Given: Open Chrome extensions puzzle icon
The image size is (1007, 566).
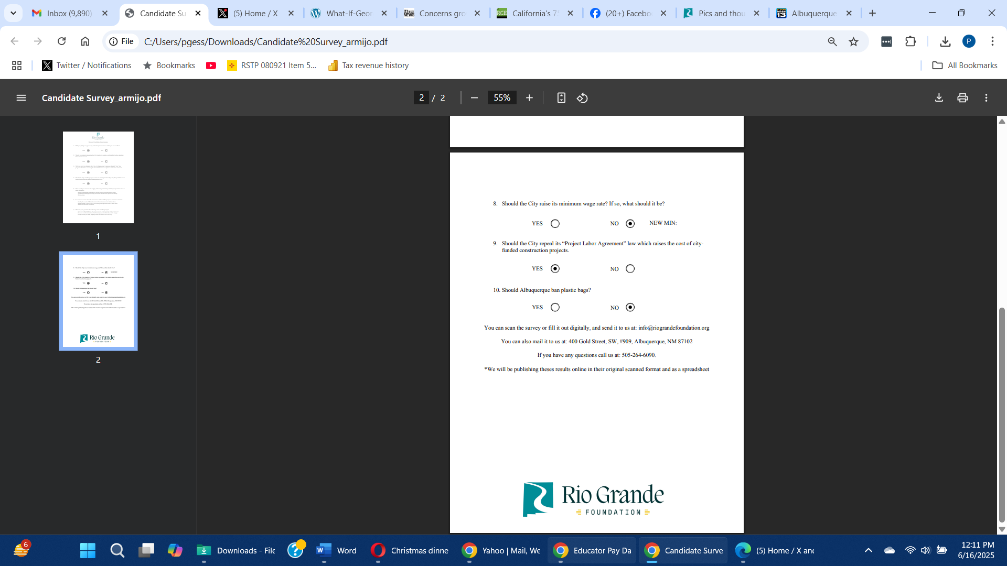Looking at the screenshot, I should pyautogui.click(x=910, y=41).
